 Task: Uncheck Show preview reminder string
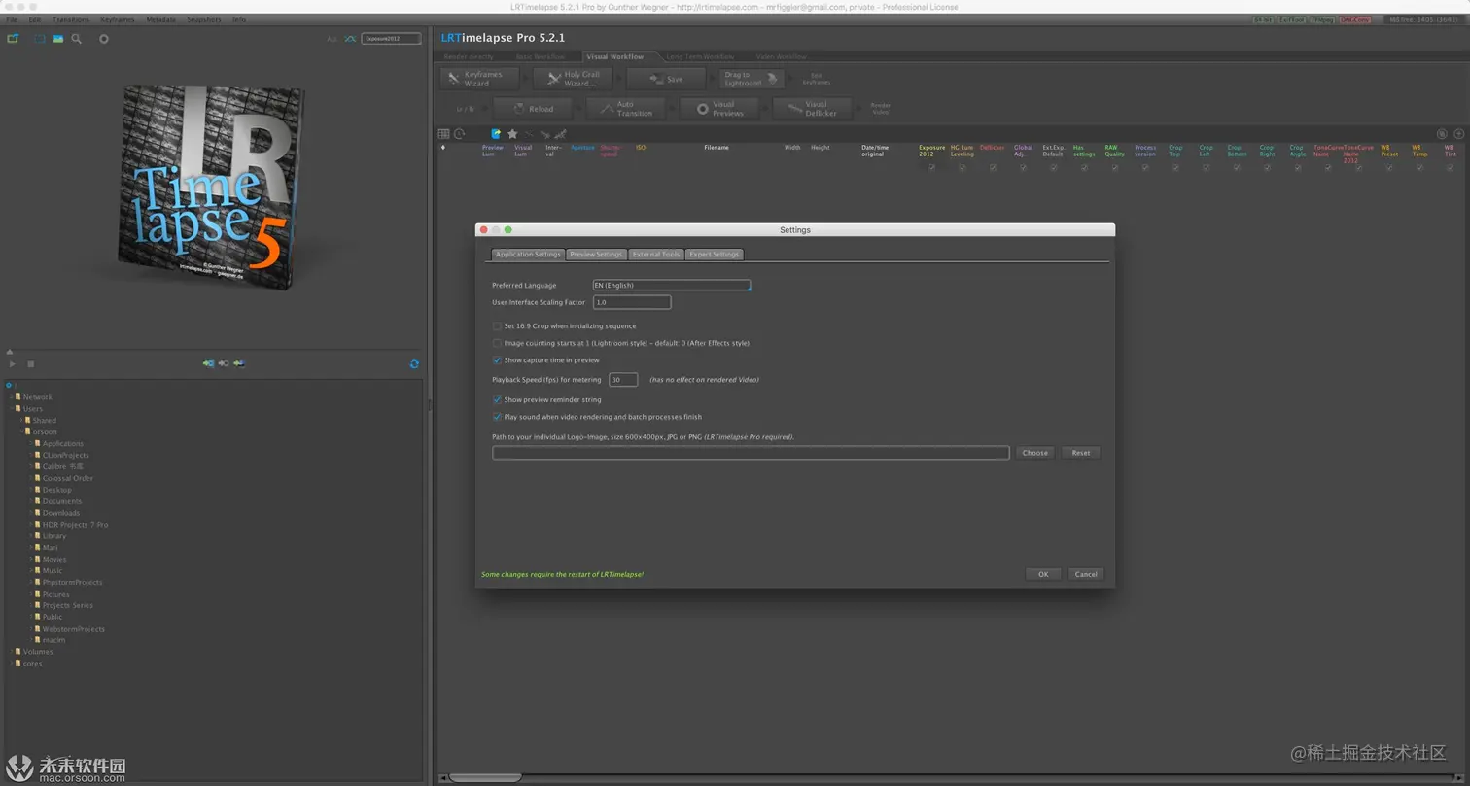click(x=498, y=399)
